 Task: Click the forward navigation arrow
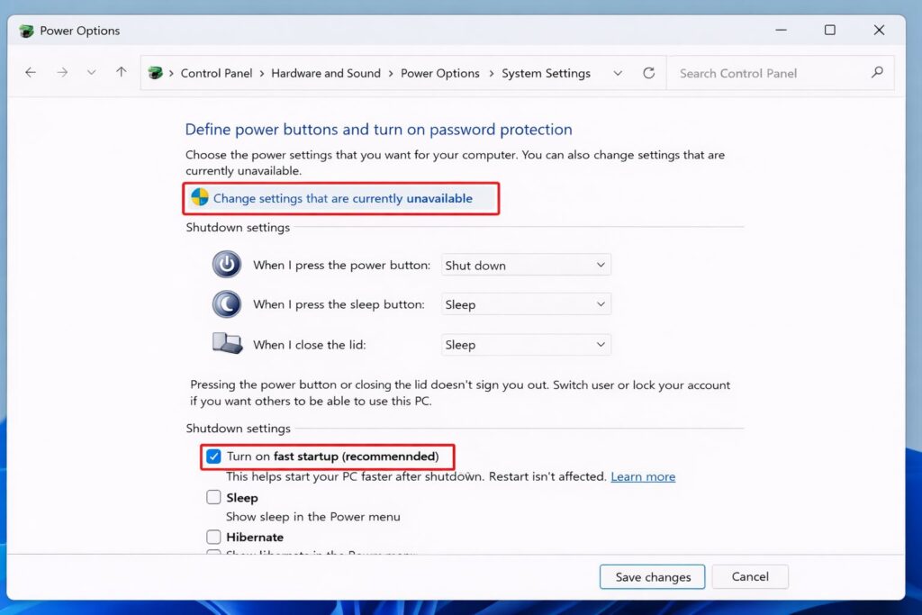point(60,73)
